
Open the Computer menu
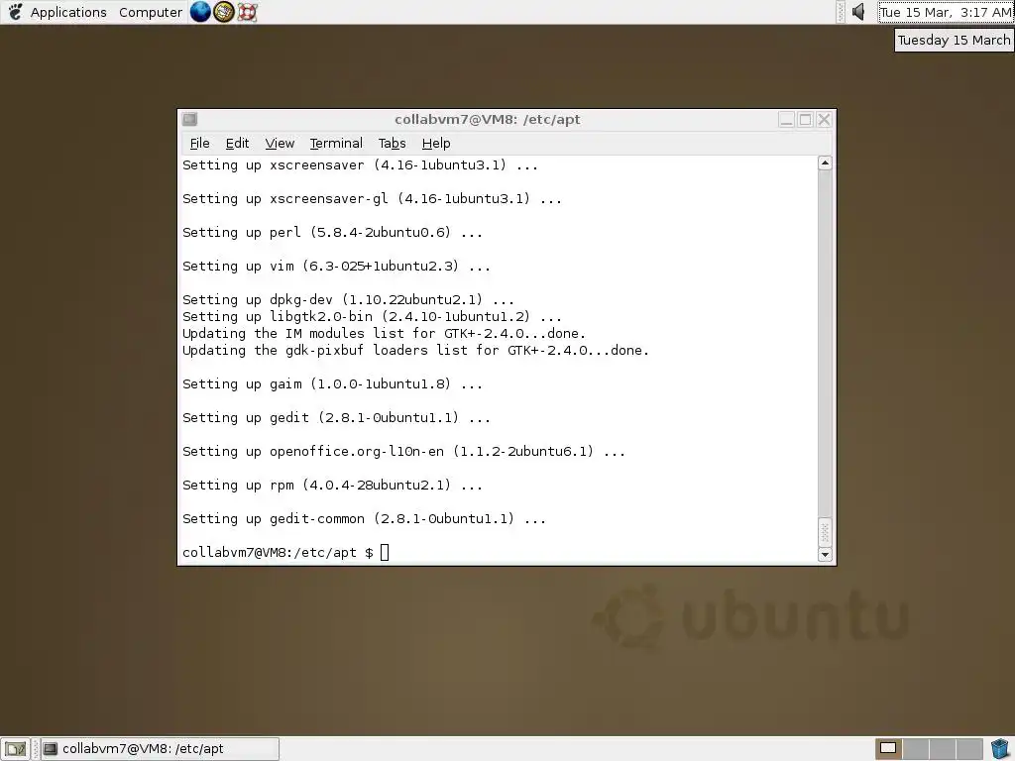point(151,12)
